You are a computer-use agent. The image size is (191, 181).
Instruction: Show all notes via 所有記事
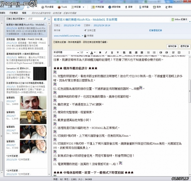click(x=98, y=7)
